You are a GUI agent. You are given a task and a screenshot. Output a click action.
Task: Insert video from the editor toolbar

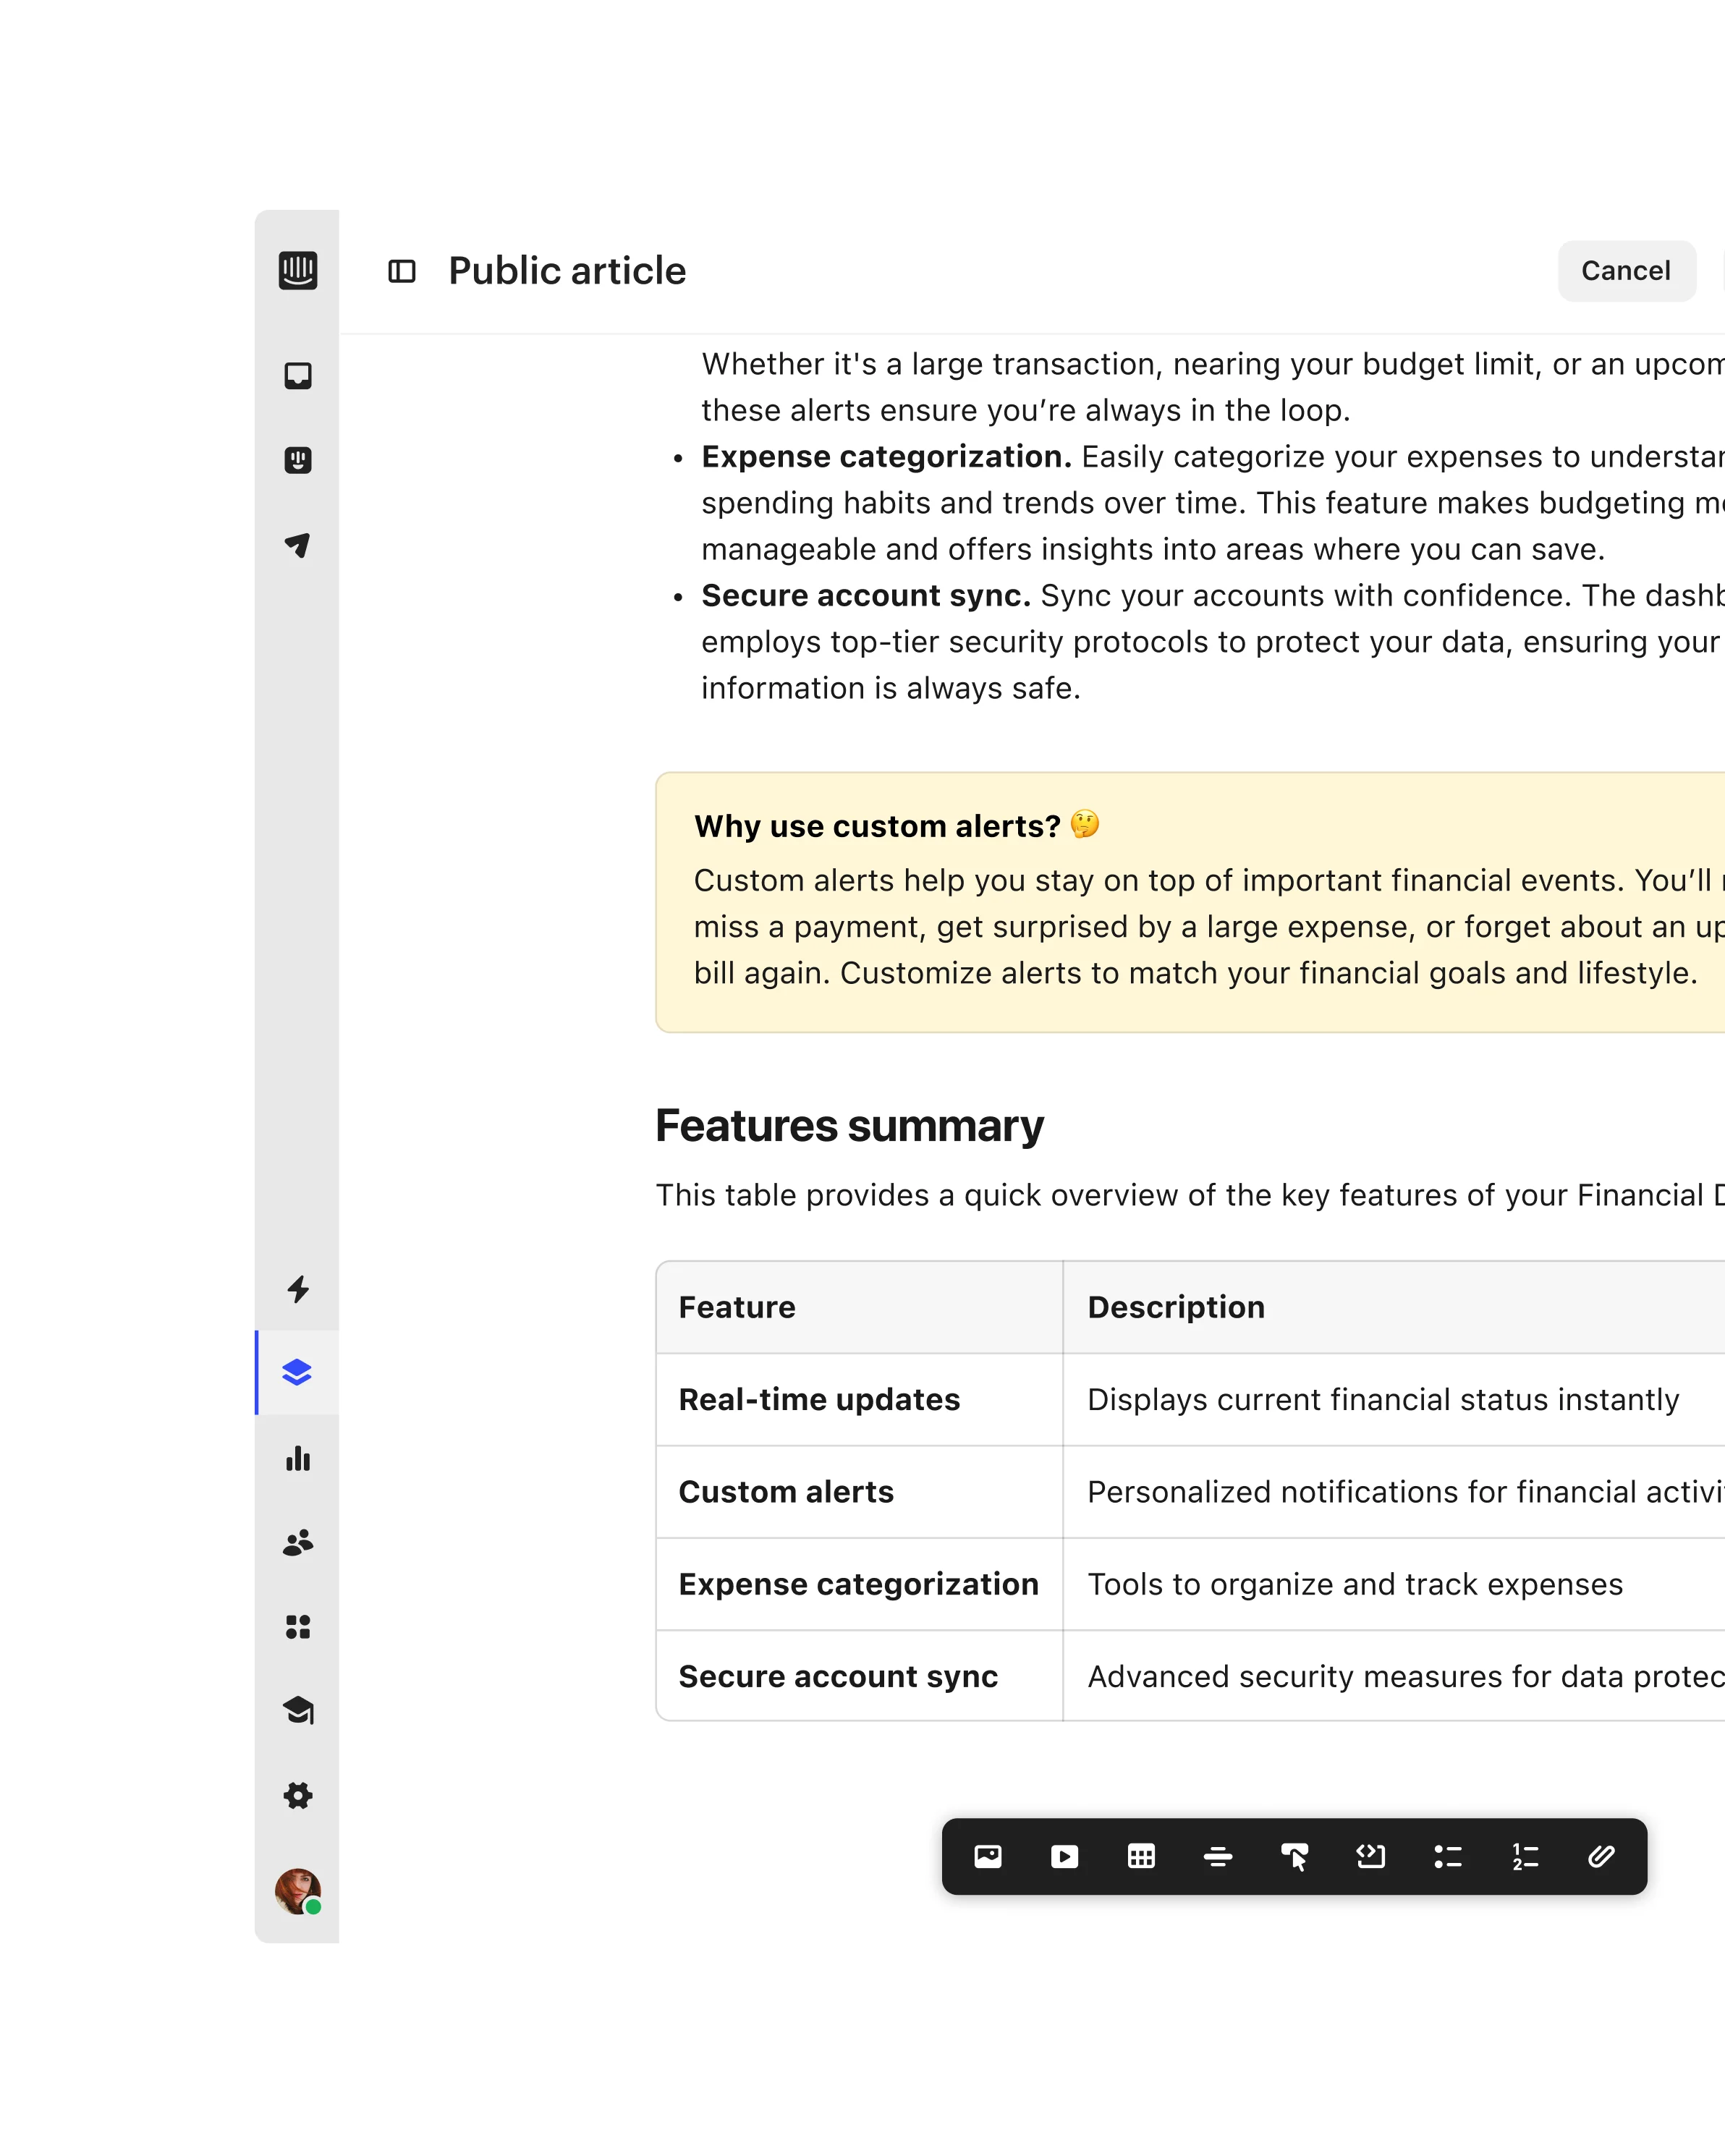(x=1065, y=1857)
